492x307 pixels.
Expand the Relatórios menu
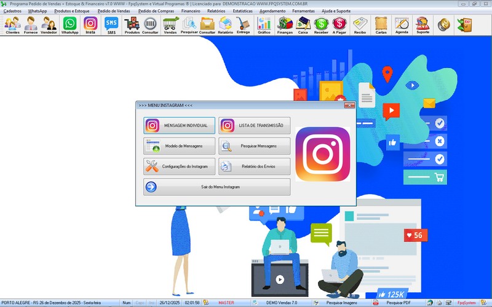216,11
